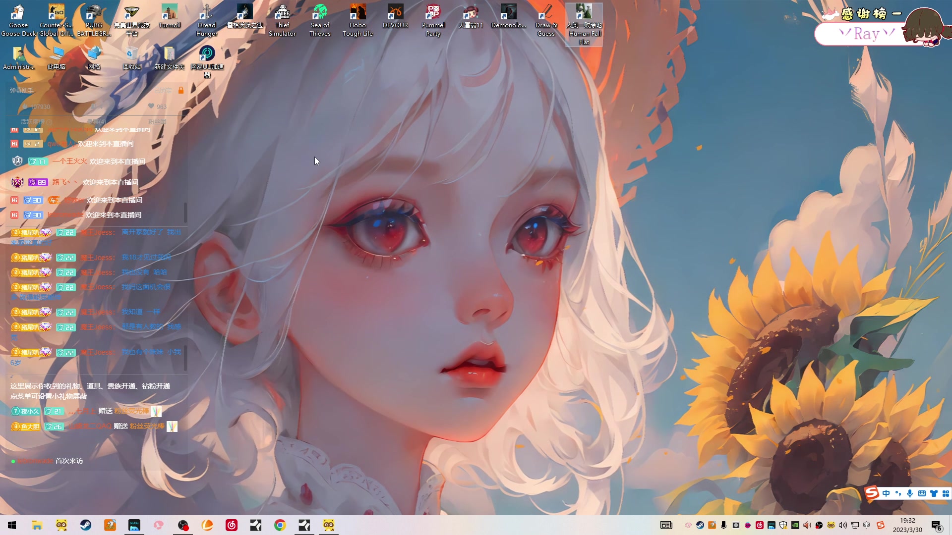Open the 回收站 recycle bin
The width and height of the screenshot is (952, 535).
[x=131, y=58]
